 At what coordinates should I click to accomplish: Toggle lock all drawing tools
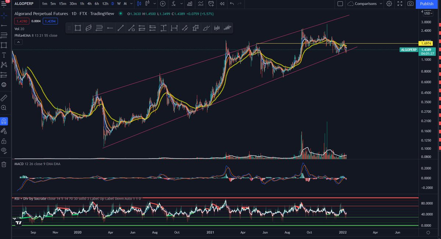4,141
